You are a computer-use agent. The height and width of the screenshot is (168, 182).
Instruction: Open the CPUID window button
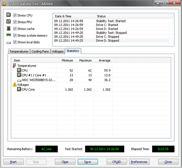click(117, 162)
